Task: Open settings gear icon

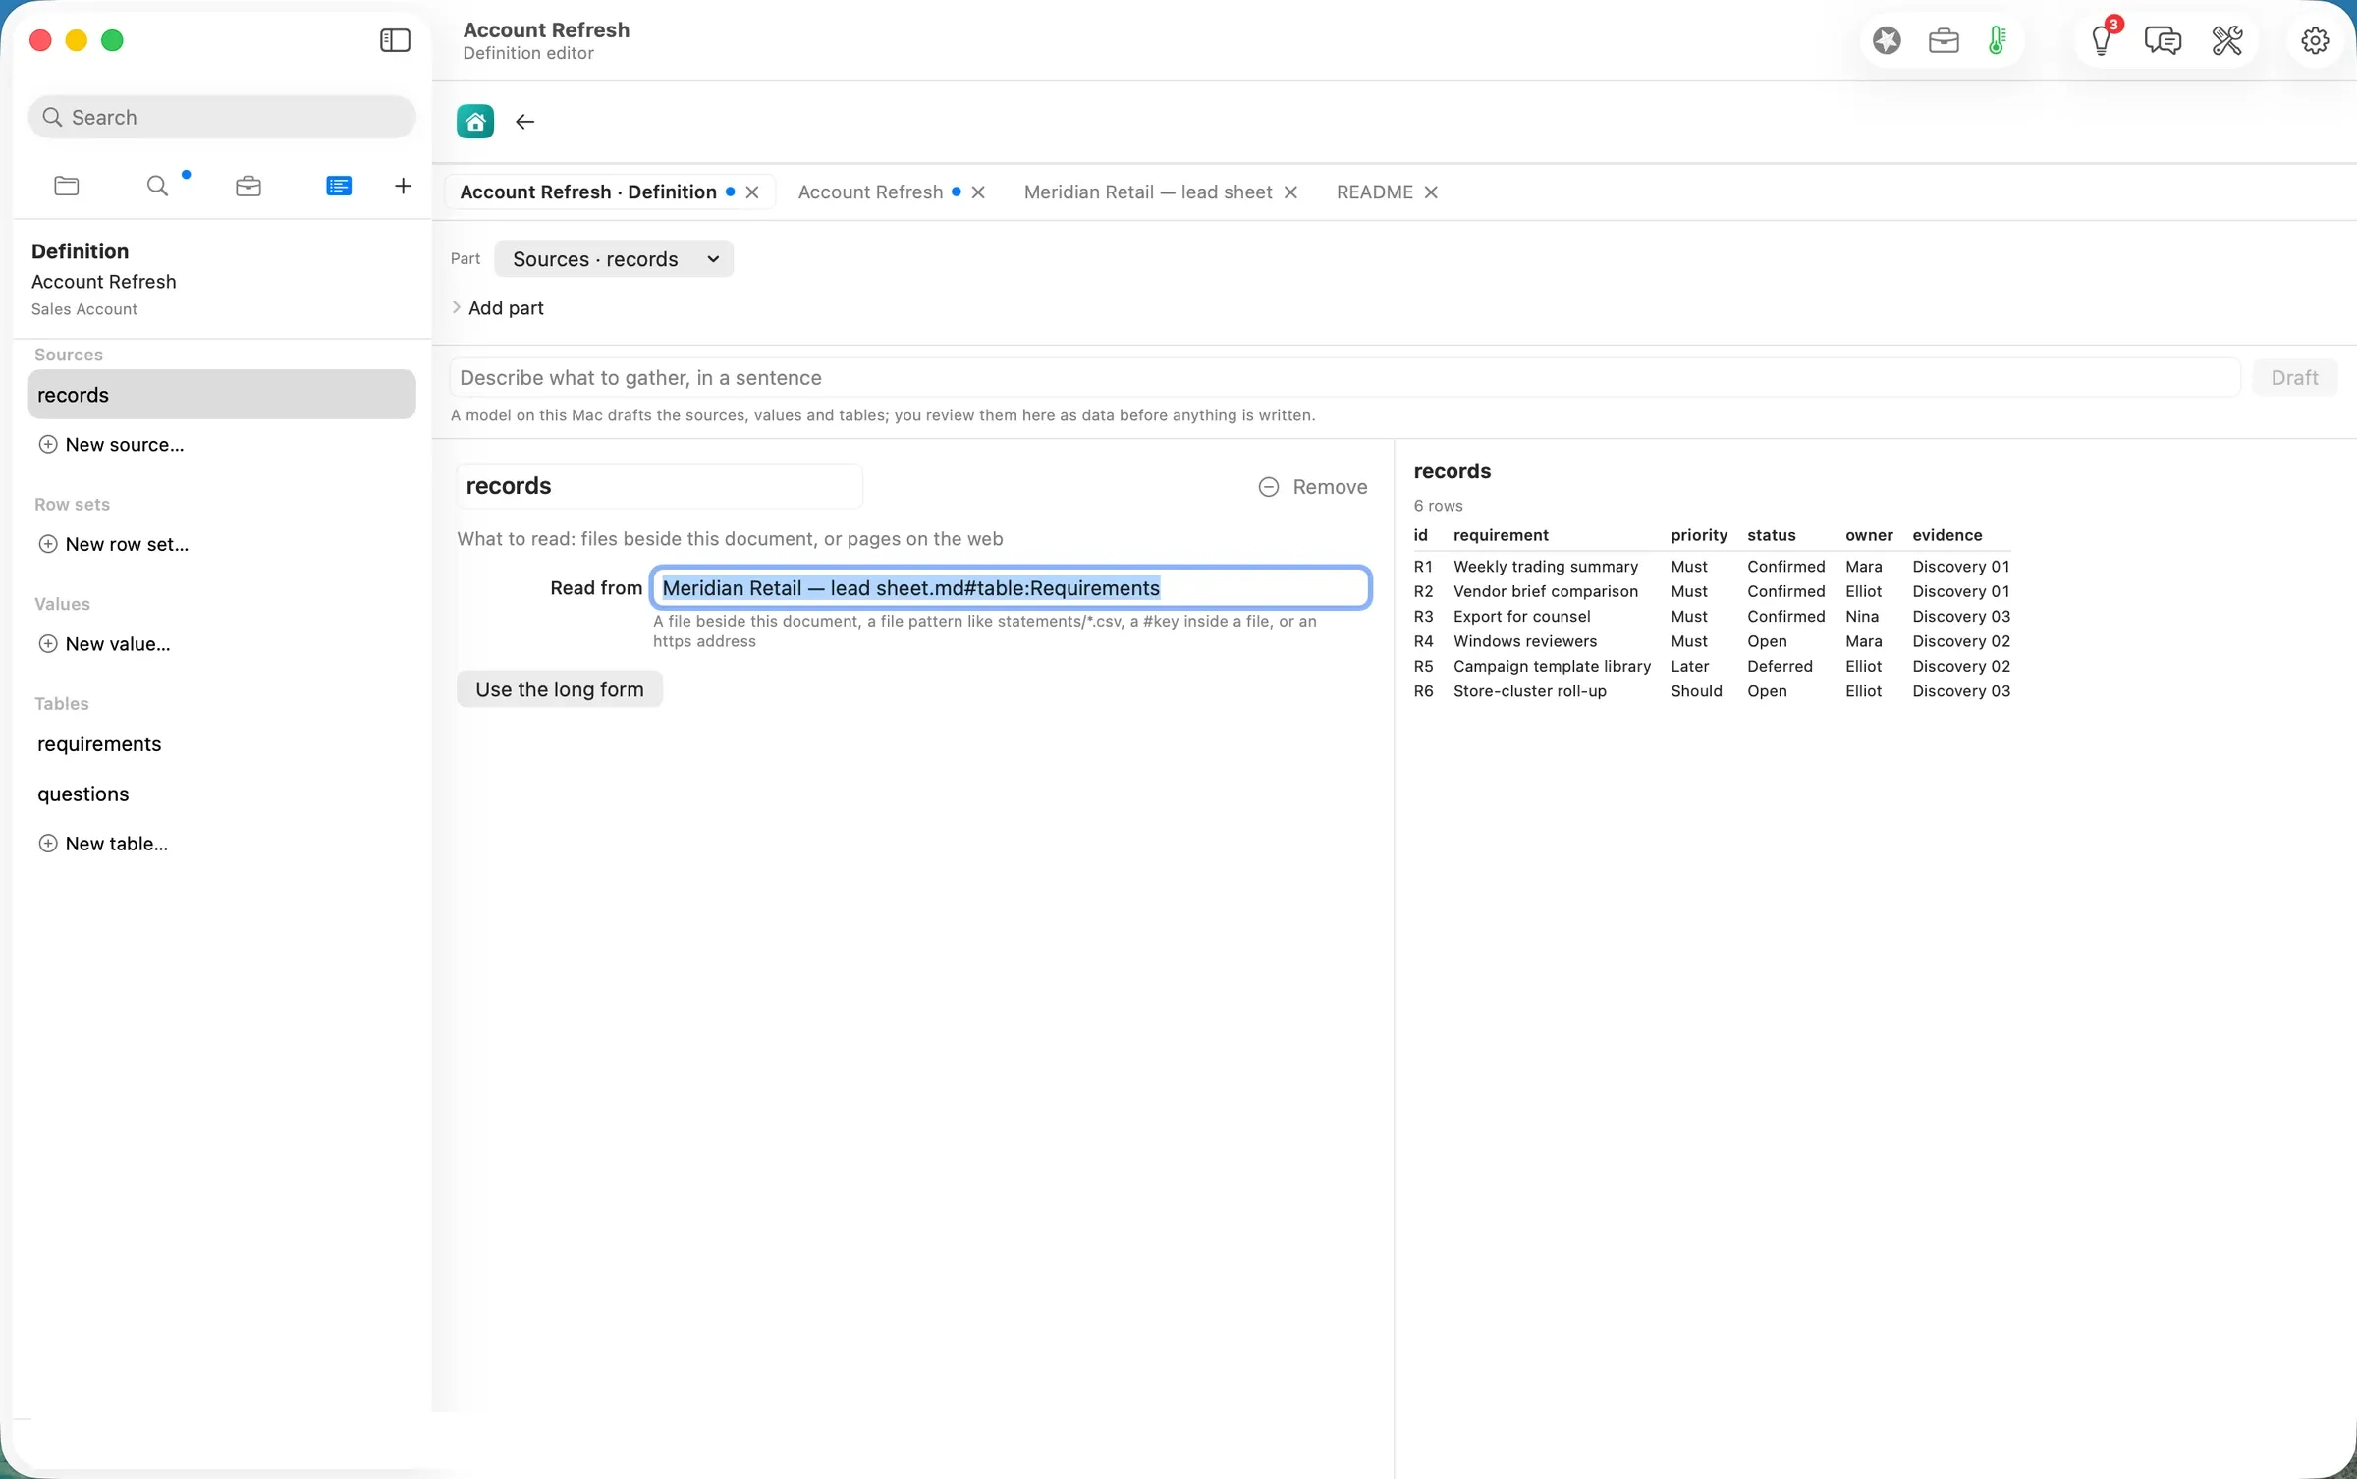Action: [x=2315, y=40]
